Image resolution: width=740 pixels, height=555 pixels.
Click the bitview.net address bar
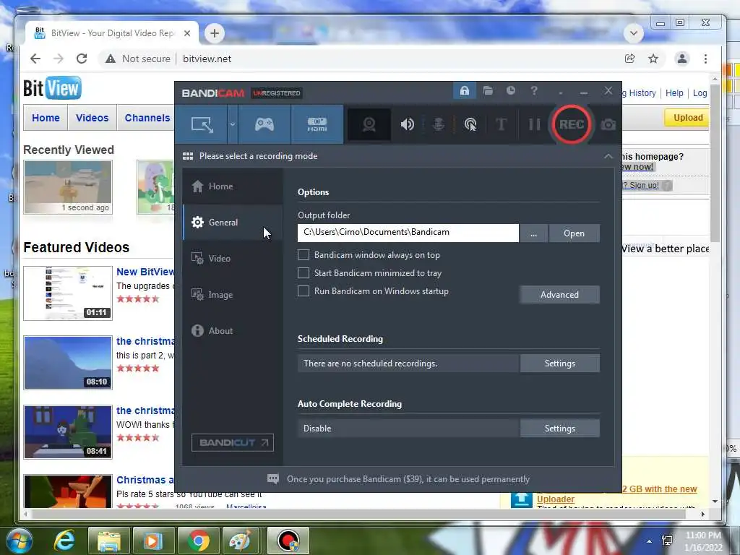click(207, 59)
